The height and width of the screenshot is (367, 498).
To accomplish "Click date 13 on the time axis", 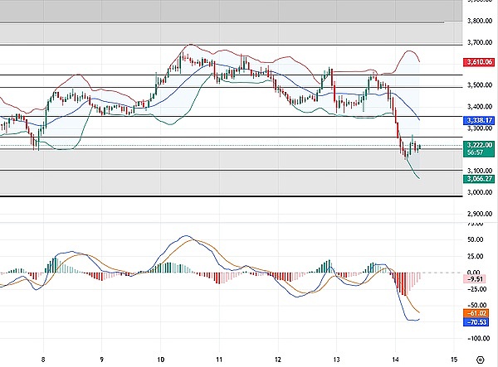I will 336,360.
